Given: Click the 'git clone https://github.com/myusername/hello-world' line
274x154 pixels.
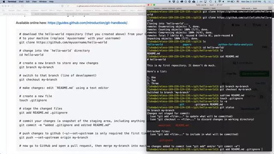Looking at the screenshot, I should pyautogui.click(x=63, y=42).
